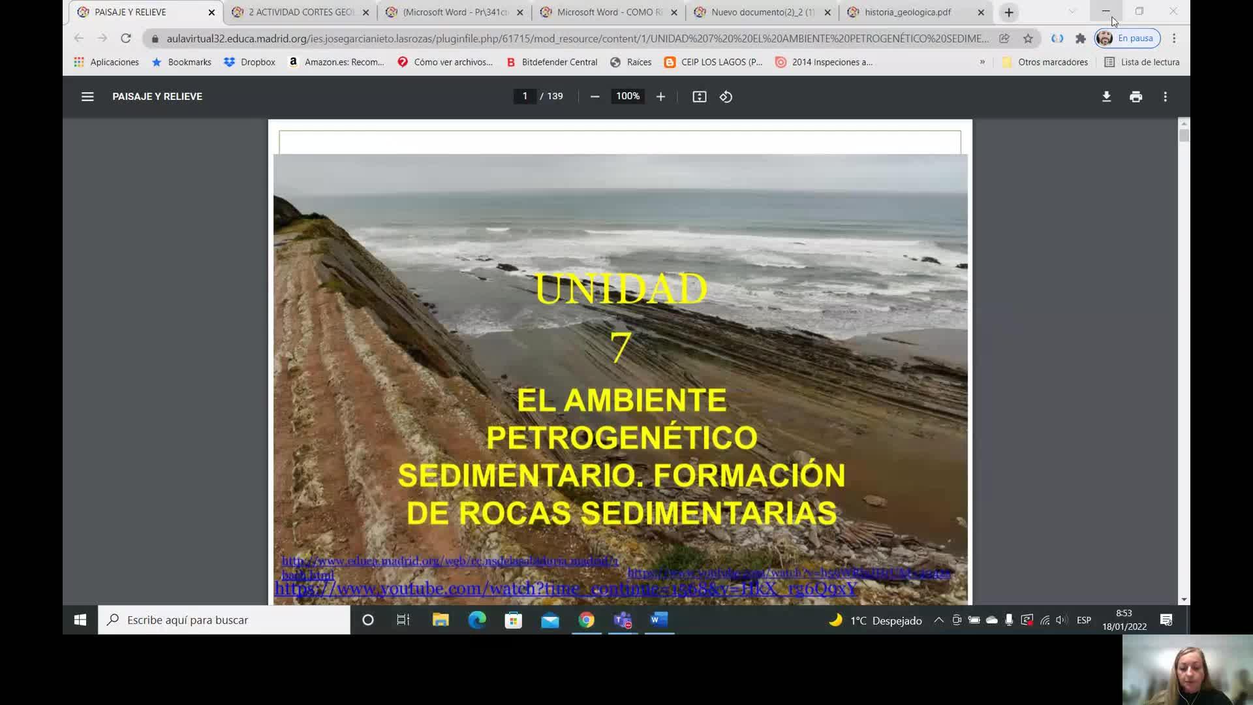This screenshot has width=1253, height=705.
Task: Rotate the PDF counterclockwise
Action: click(x=726, y=97)
